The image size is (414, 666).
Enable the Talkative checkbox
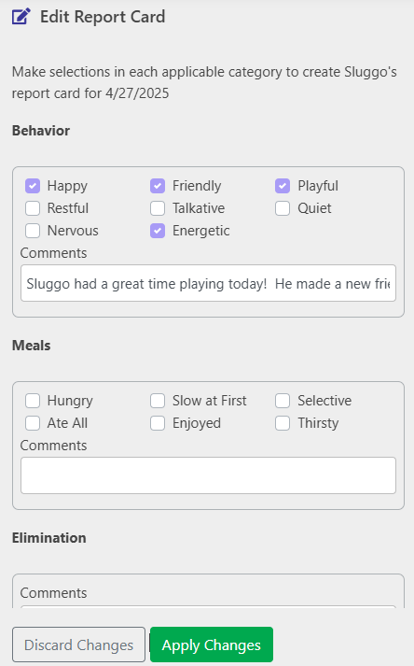158,208
